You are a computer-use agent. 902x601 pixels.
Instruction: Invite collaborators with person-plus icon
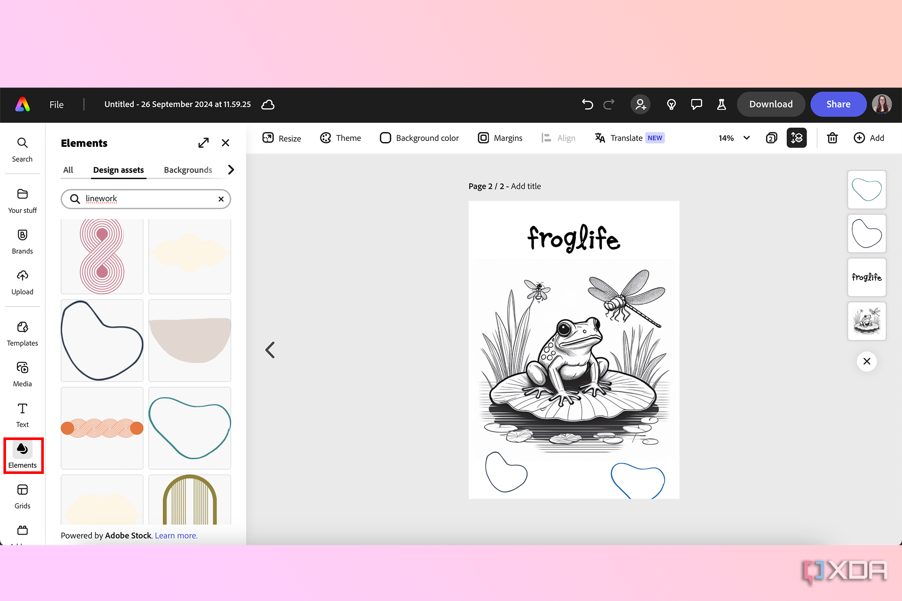(x=640, y=104)
